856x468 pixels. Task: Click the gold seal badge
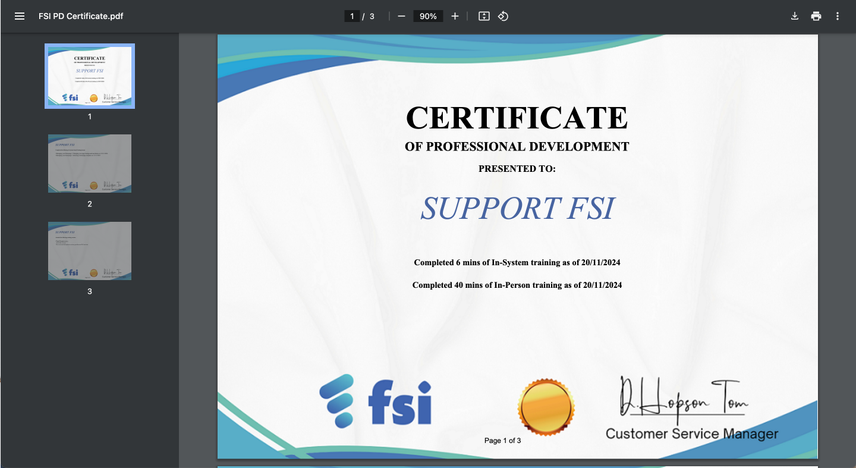coord(546,408)
